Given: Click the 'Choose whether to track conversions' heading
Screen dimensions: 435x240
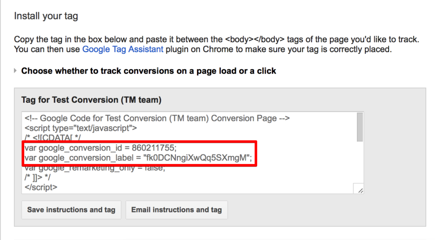Looking at the screenshot, I should [148, 71].
